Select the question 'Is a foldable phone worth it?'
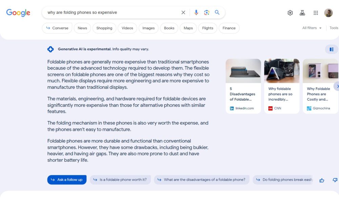Screen dimensions: 339x200 (120, 180)
